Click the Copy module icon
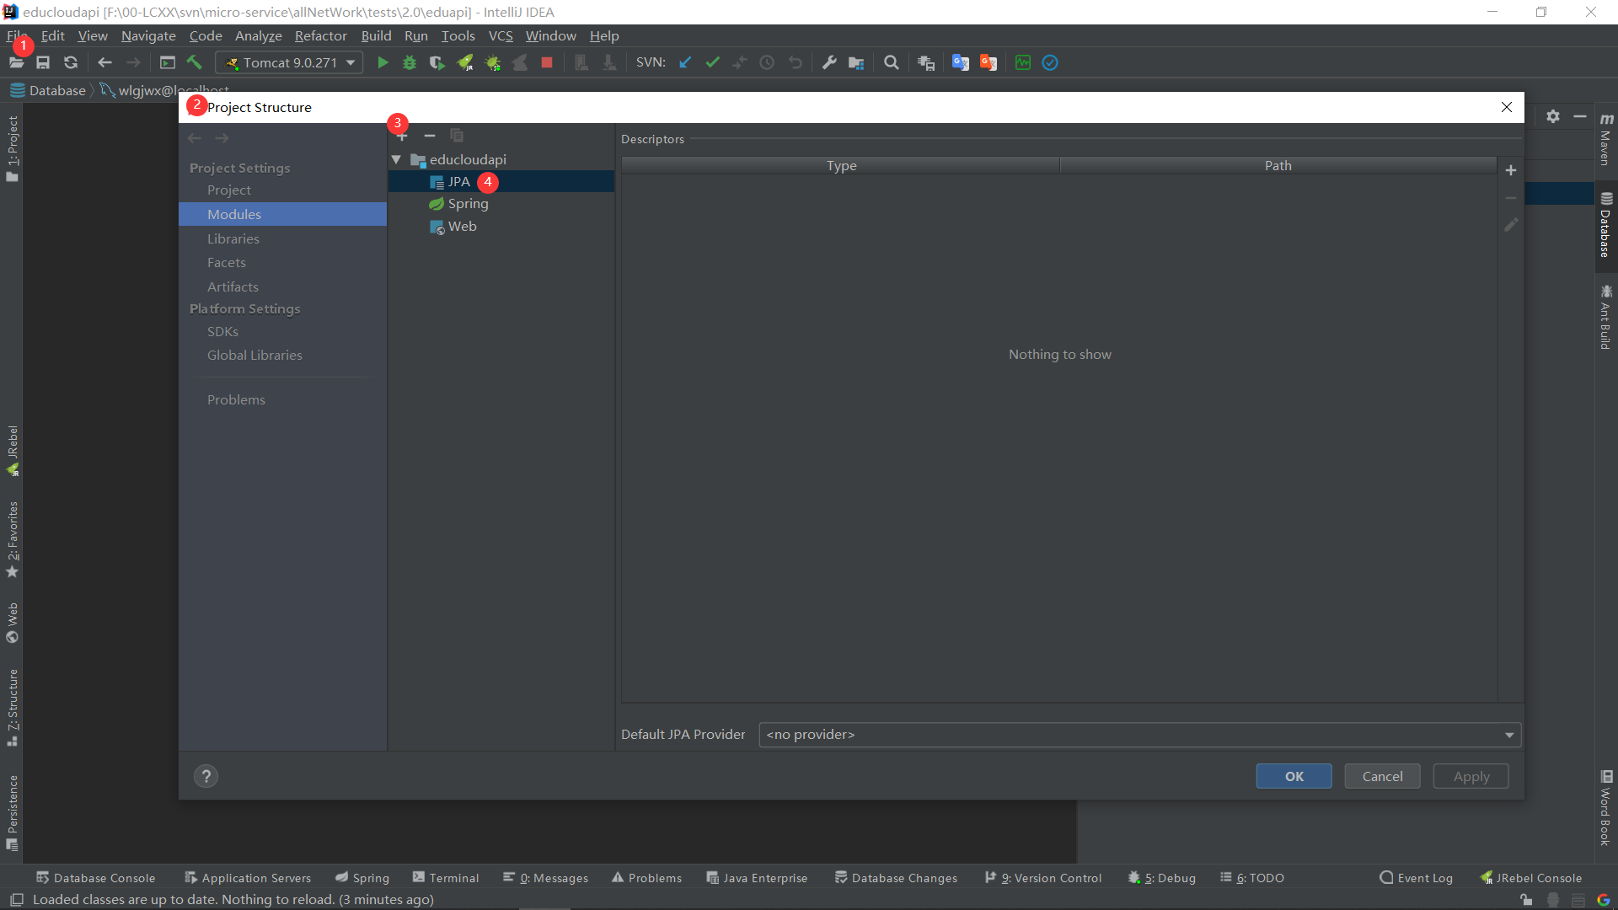Screen dimensions: 1618x910 (457, 136)
